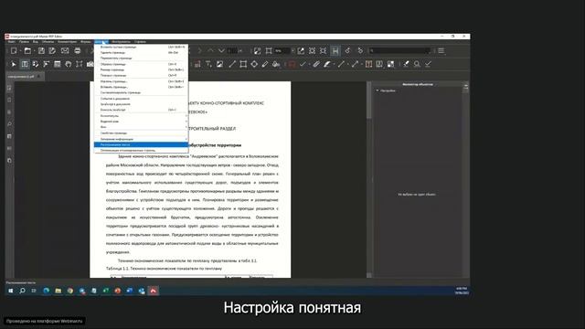The height and width of the screenshot is (329, 585).
Task: Switch to Master PDF Editor taskbar icon
Action: (154, 291)
